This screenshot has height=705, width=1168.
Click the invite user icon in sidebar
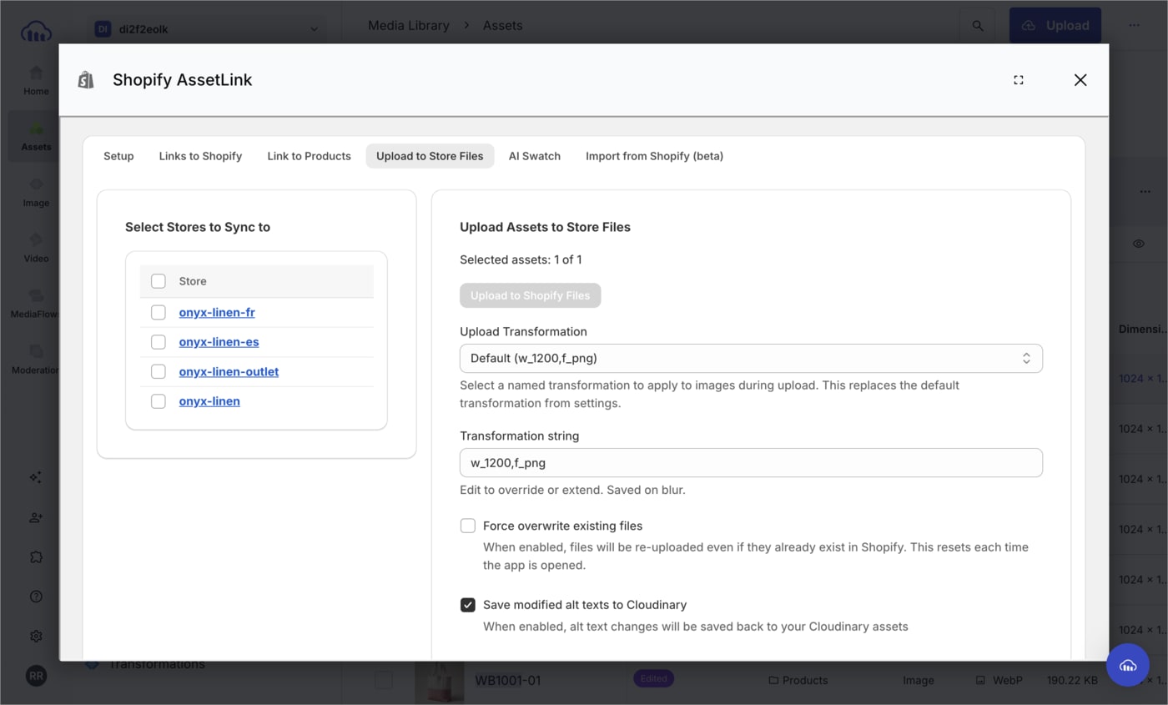pos(36,517)
